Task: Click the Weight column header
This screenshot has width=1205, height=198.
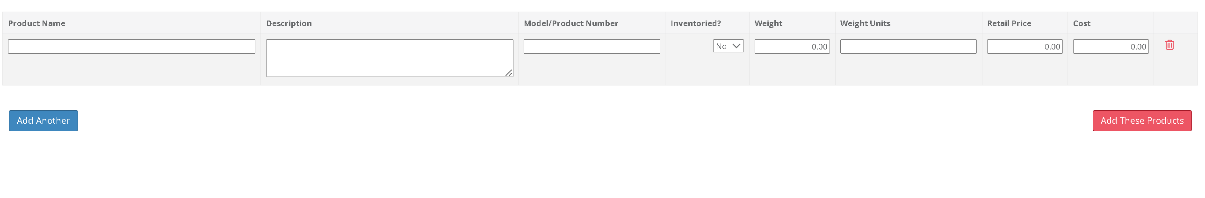Action: pyautogui.click(x=768, y=23)
